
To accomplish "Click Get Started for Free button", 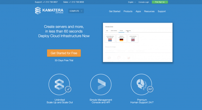I will [x=64, y=53].
